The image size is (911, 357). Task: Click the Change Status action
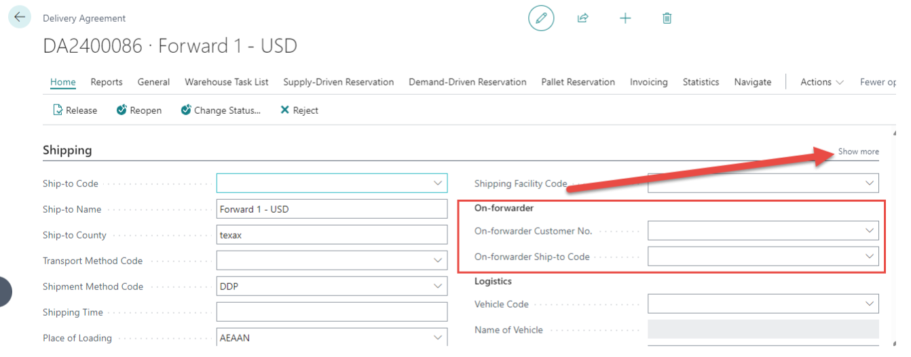click(x=221, y=110)
